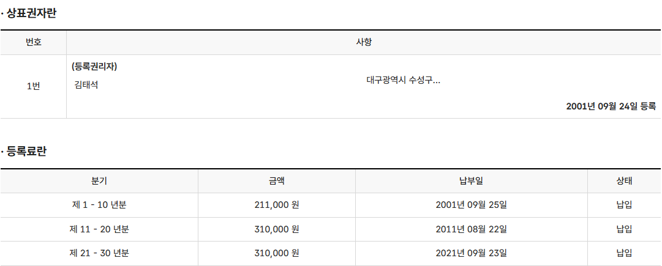
Task: Select the 번호 column header
Action: tap(33, 43)
